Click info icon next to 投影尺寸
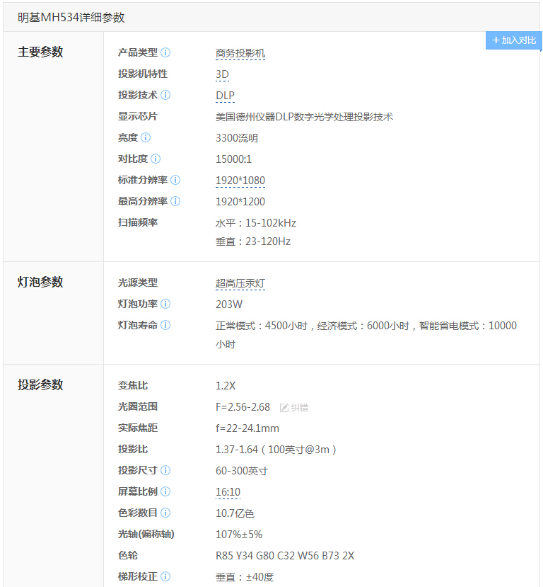The height and width of the screenshot is (587, 543). [x=165, y=470]
